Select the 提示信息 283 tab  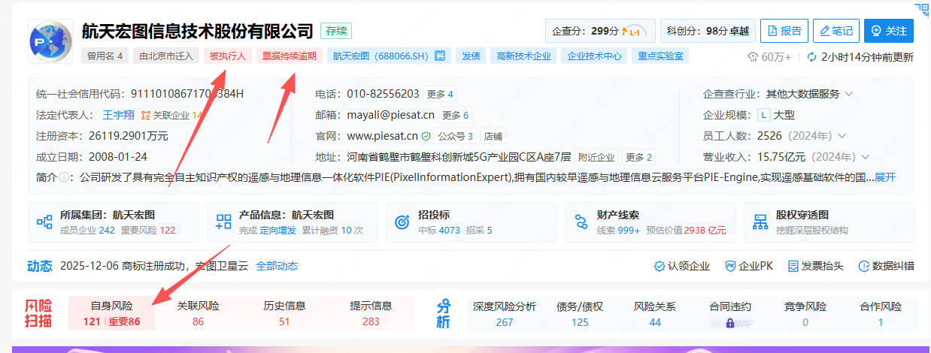(371, 313)
